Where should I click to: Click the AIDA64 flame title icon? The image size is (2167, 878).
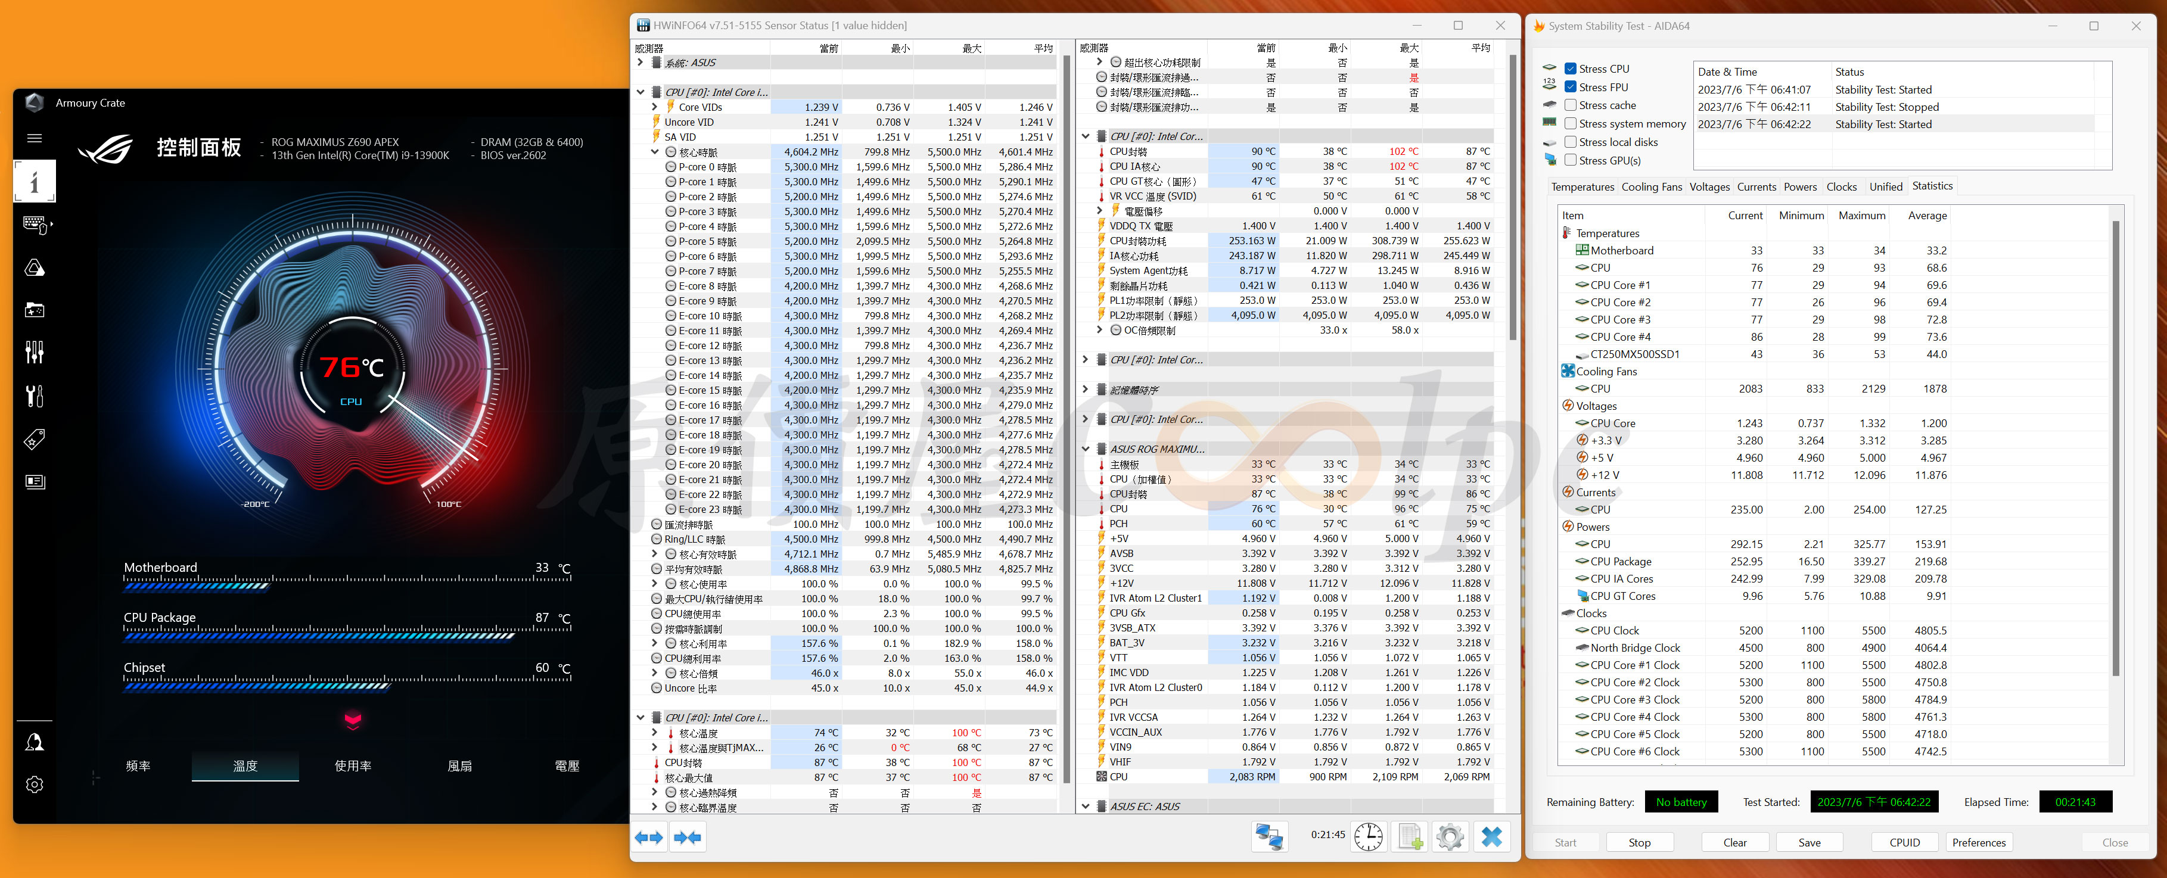tap(1538, 26)
